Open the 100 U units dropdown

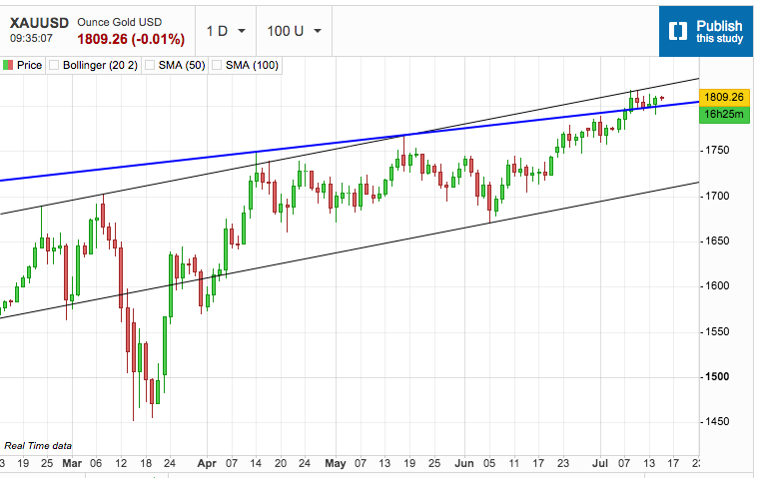point(294,31)
